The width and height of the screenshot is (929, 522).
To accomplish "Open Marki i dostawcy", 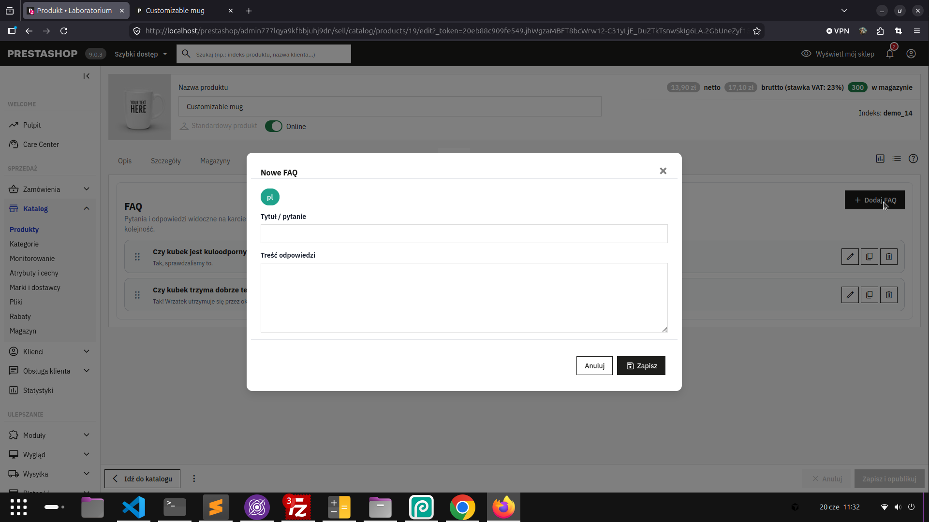I will [35, 288].
